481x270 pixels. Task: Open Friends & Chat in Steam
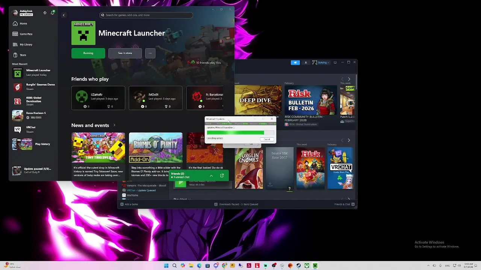[344, 204]
